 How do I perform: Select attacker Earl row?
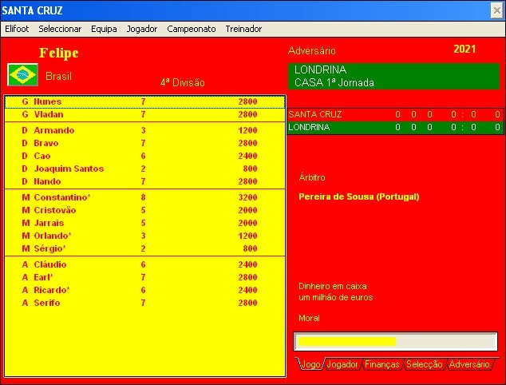[144, 277]
